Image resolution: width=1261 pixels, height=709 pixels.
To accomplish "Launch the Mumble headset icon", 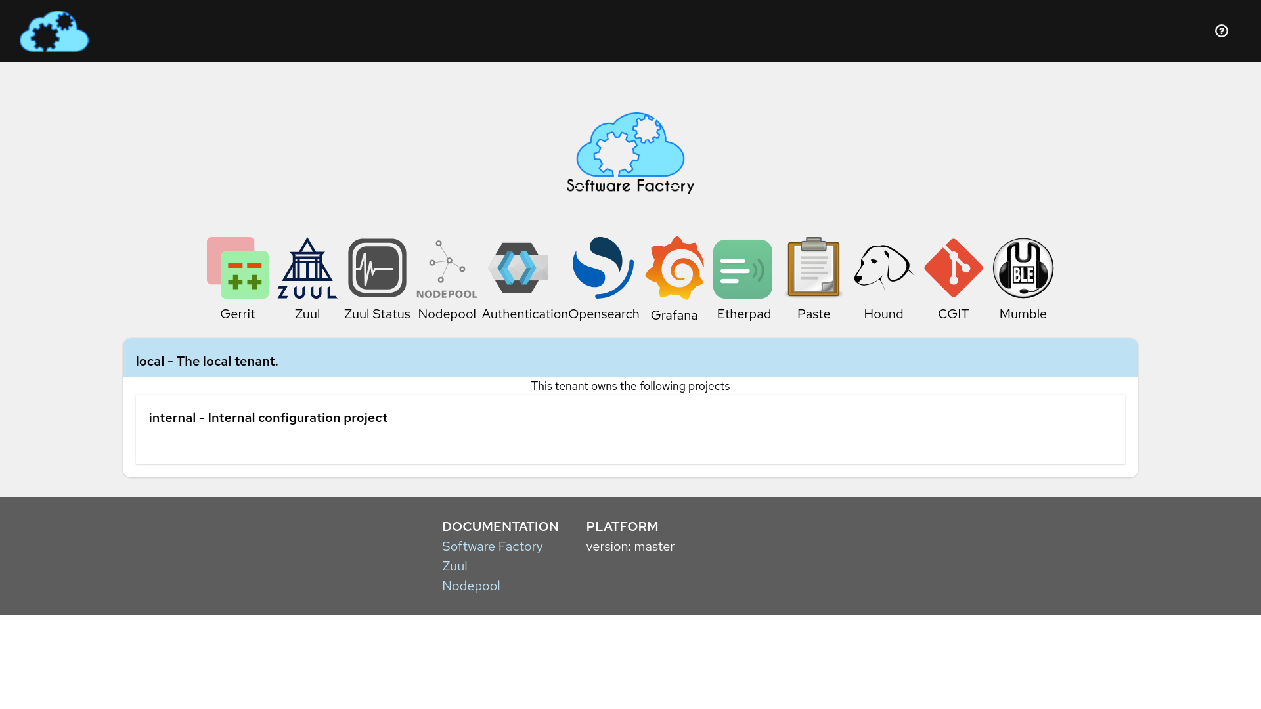I will pos(1023,268).
